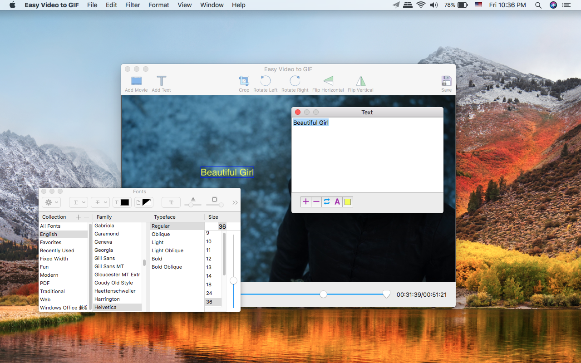Open the Format menu

[158, 5]
